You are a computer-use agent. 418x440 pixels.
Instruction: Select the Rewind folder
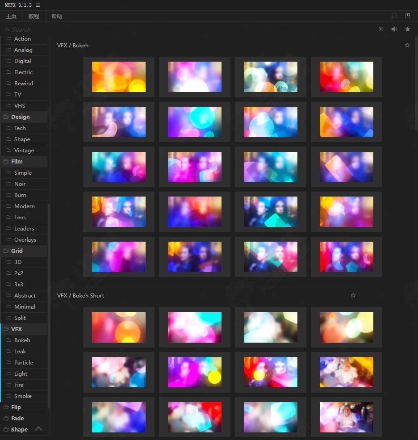pos(24,84)
